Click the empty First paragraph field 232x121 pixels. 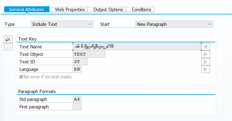click(77, 107)
